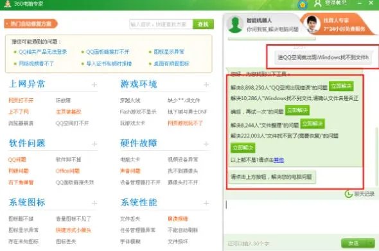This screenshot has height=251, width=379.
Task: Open suggested issue 桌面有顽固图标
Action: click(x=172, y=64)
